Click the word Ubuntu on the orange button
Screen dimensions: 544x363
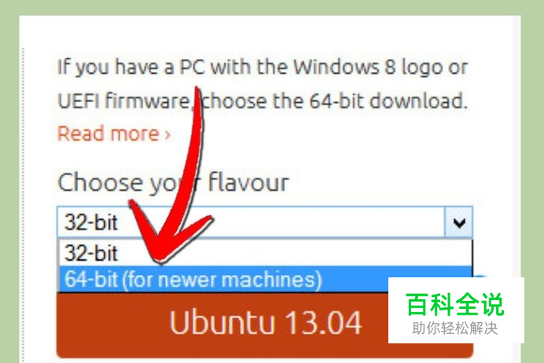point(222,322)
